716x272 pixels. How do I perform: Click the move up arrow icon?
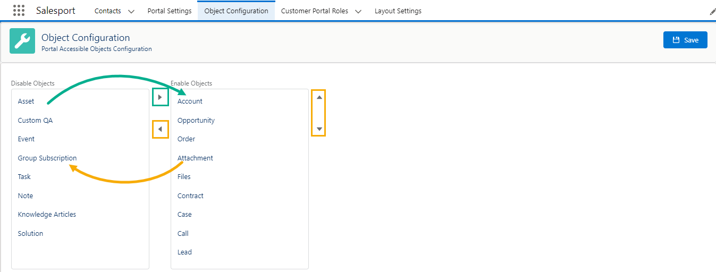319,97
